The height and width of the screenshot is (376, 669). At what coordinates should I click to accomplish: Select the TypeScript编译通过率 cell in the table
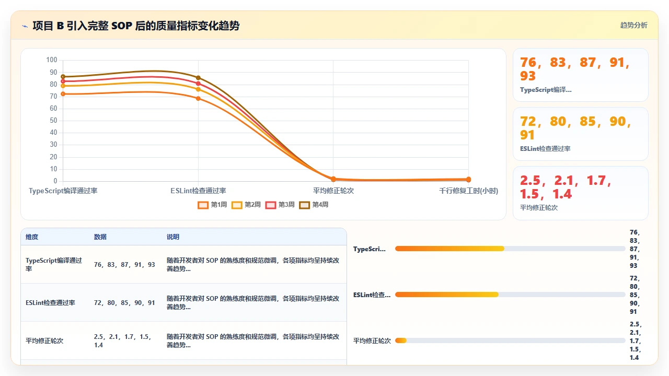pyautogui.click(x=54, y=265)
